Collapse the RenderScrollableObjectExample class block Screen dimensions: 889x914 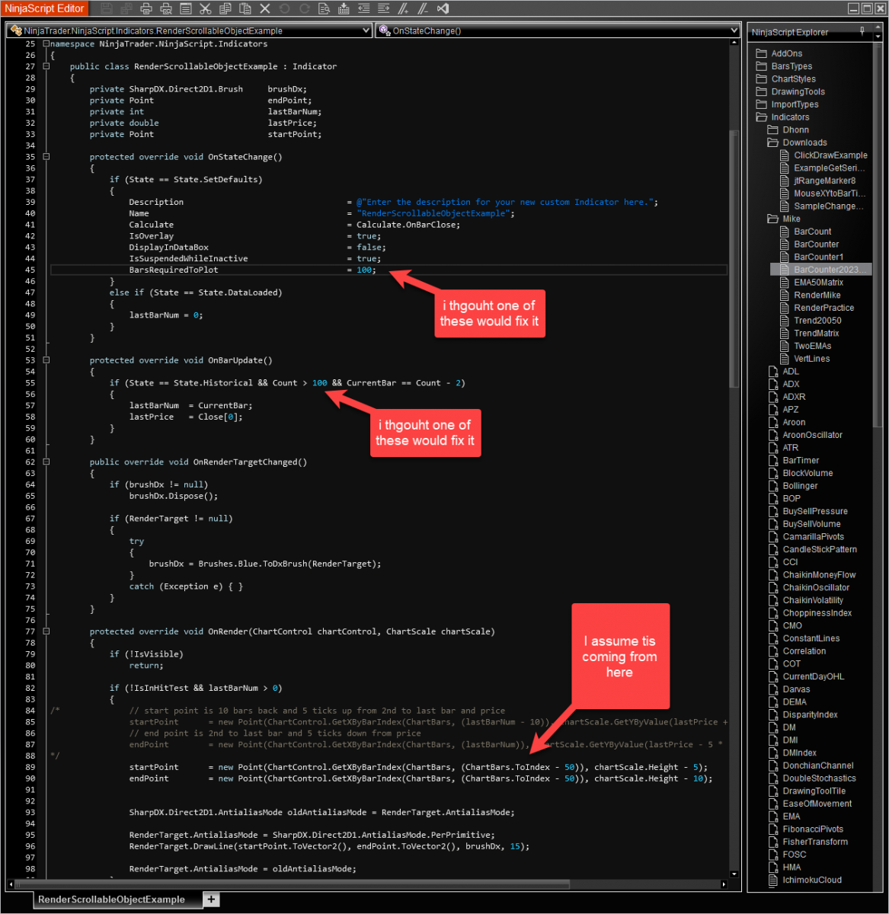pos(46,66)
